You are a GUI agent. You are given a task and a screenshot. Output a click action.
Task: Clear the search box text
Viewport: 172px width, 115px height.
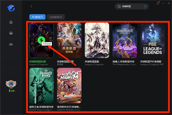pyautogui.click(x=145, y=7)
